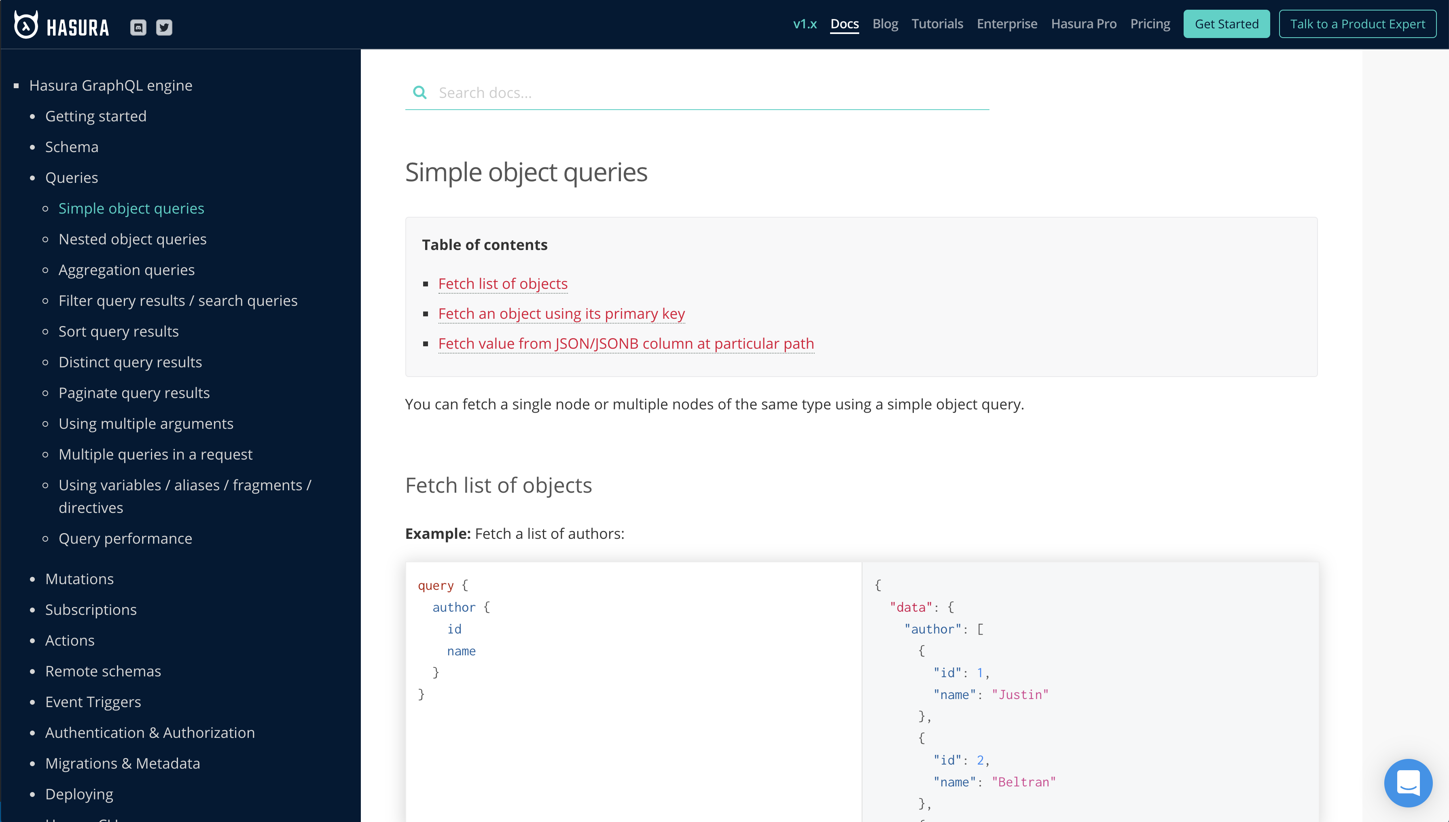Click the search magnifier icon
The image size is (1449, 822).
pyautogui.click(x=420, y=92)
